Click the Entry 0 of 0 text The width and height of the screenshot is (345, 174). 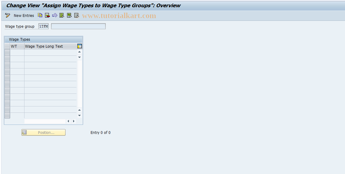(x=101, y=133)
